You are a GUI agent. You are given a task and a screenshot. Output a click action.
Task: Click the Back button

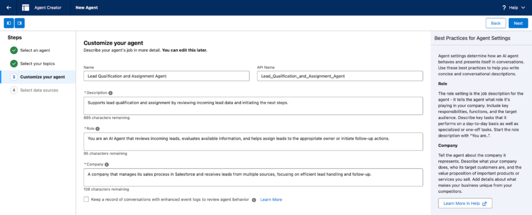pos(496,23)
